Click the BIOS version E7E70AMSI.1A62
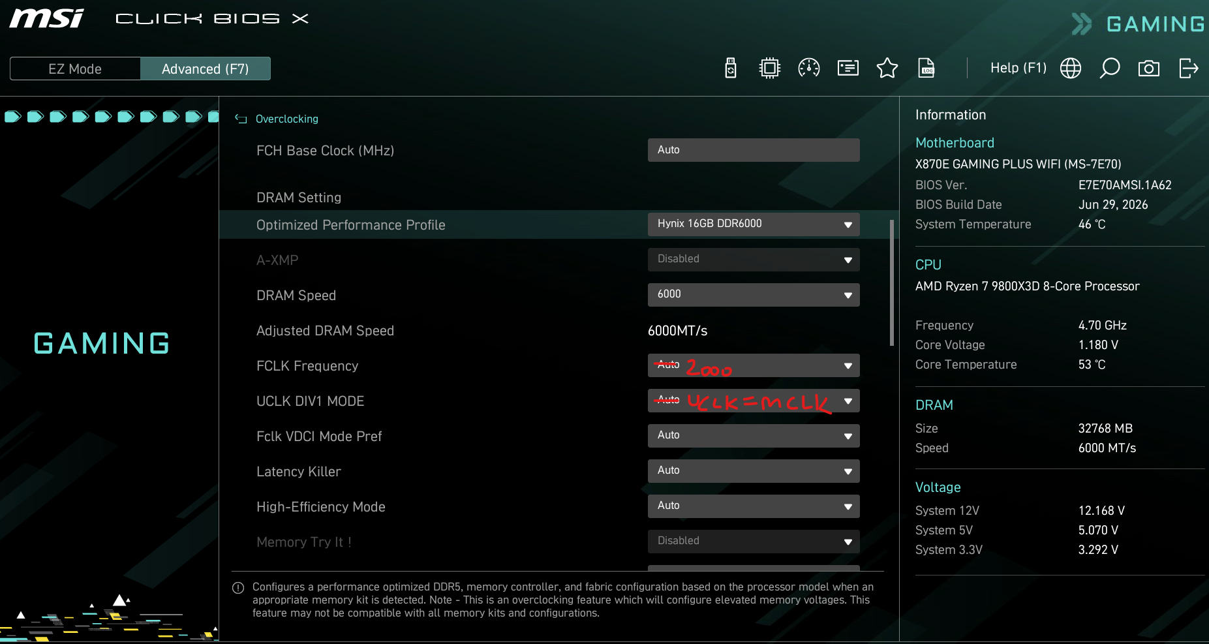 coord(1125,185)
